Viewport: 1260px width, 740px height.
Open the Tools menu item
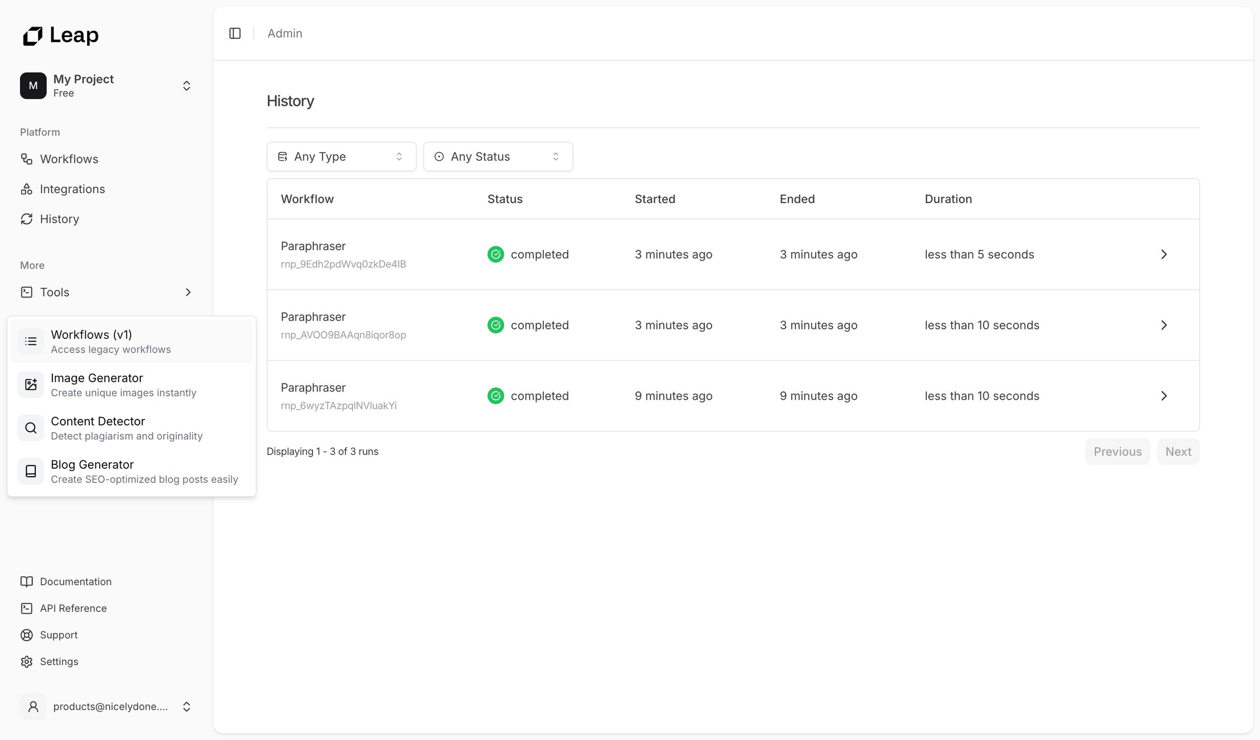(107, 292)
